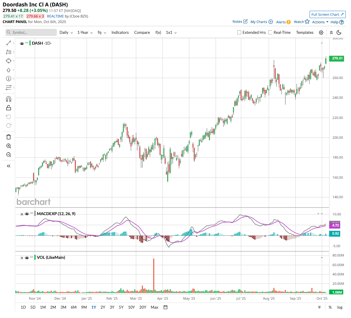Click the VOL green color bar

(35, 257)
